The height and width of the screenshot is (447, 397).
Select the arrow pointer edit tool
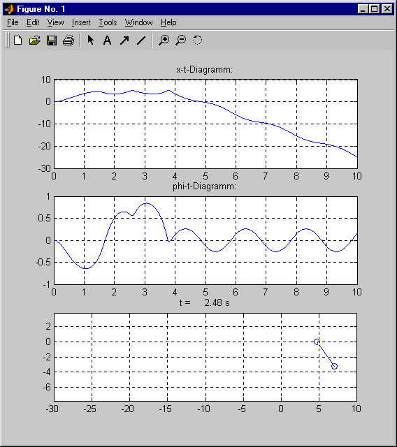pyautogui.click(x=91, y=41)
